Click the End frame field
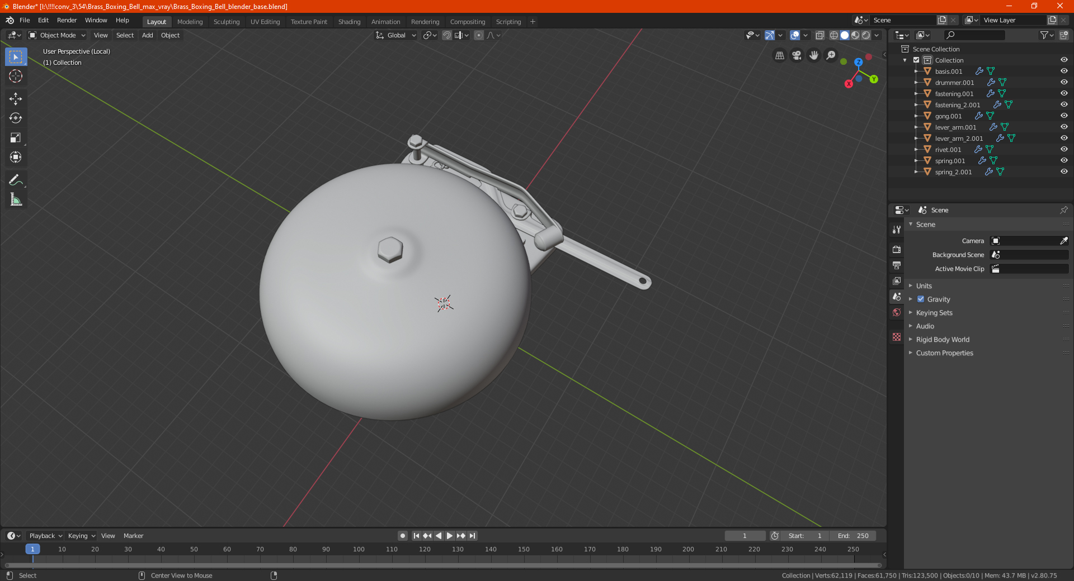This screenshot has width=1074, height=581. coord(853,536)
